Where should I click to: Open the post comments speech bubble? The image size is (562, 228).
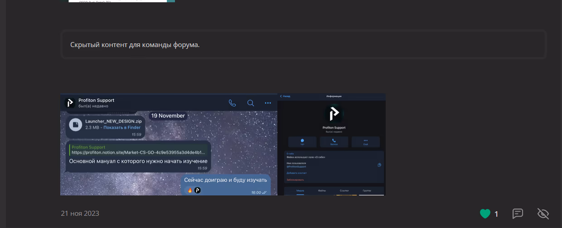point(518,214)
